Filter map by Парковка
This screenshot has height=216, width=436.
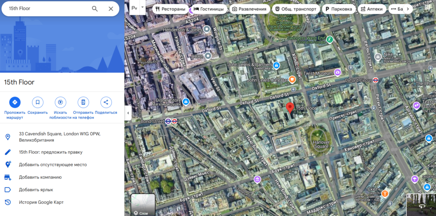click(338, 9)
